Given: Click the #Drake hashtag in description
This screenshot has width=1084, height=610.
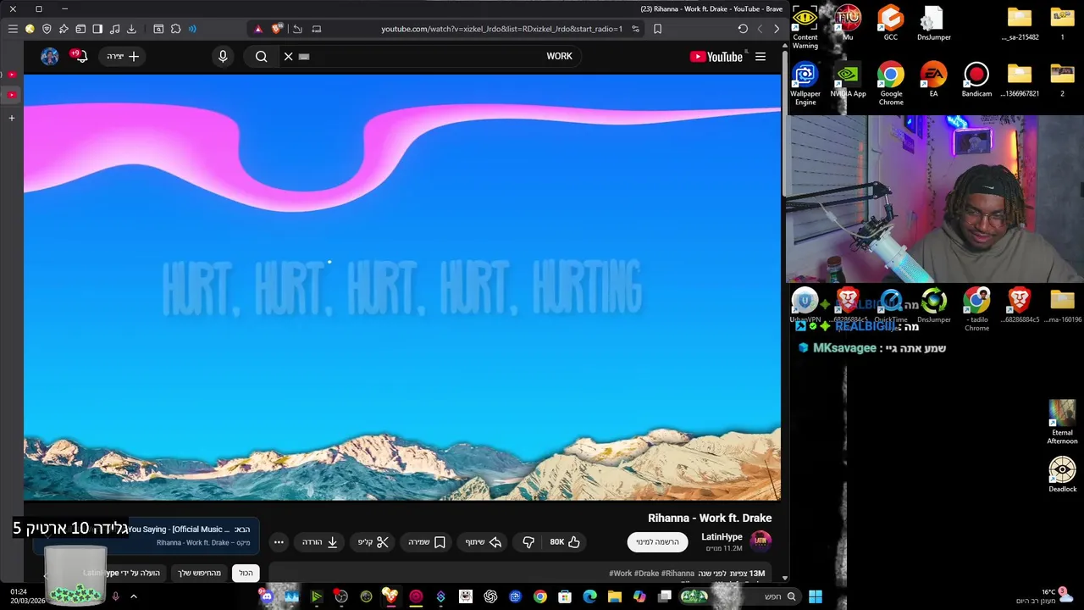Looking at the screenshot, I should [x=646, y=574].
